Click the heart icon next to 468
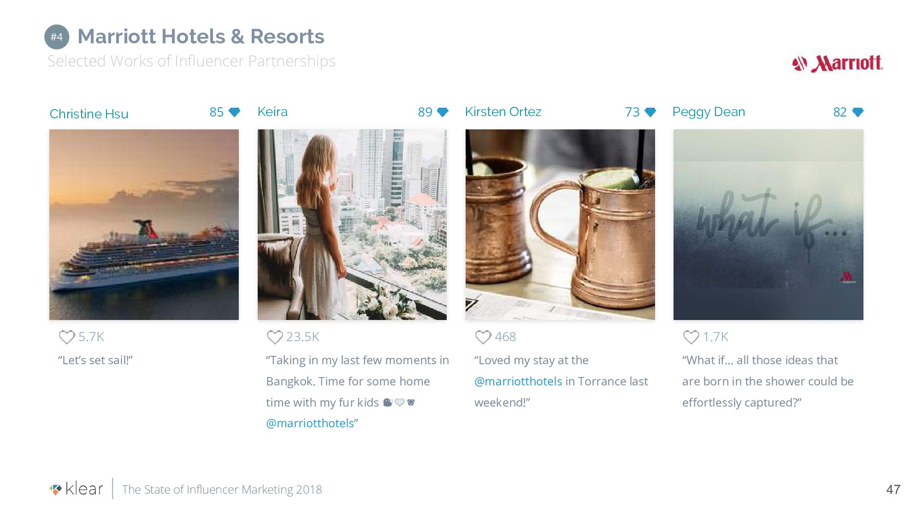Viewport: 922px width, 518px height. [x=483, y=337]
